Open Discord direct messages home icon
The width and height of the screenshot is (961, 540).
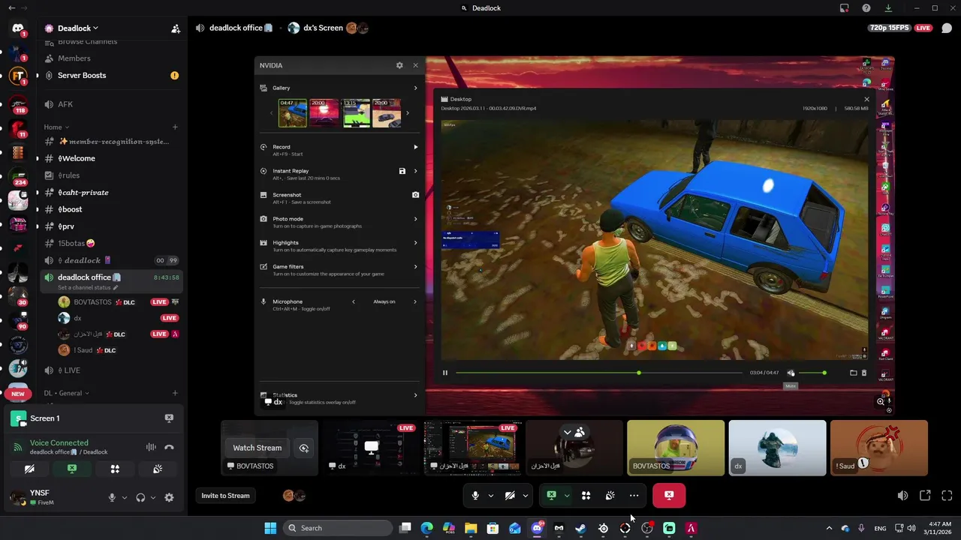(18, 28)
